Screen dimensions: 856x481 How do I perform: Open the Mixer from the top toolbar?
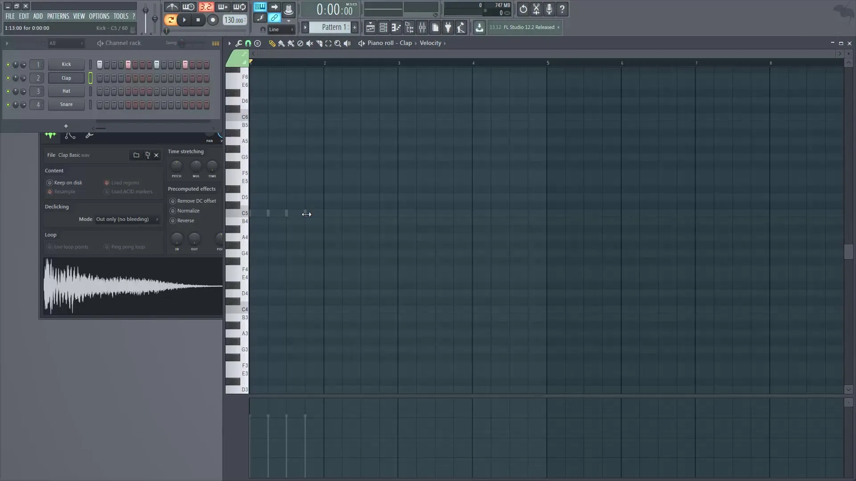[422, 28]
